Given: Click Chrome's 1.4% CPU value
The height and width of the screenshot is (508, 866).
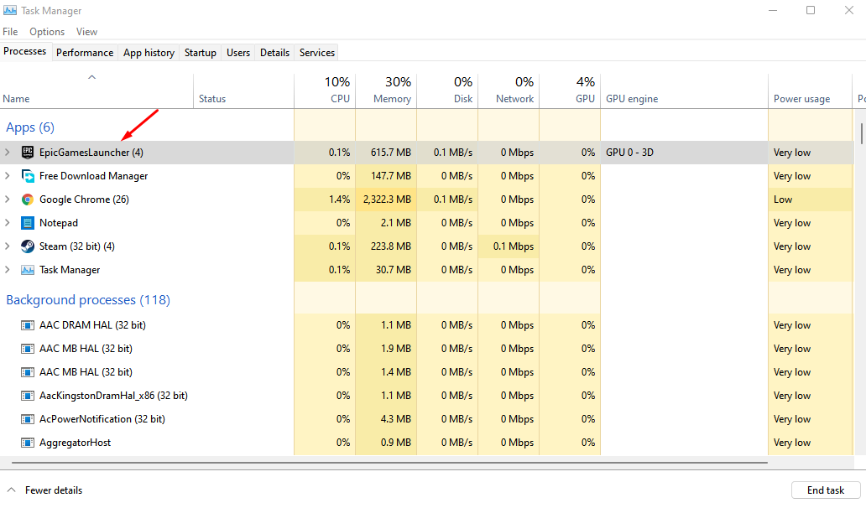Looking at the screenshot, I should click(x=339, y=200).
